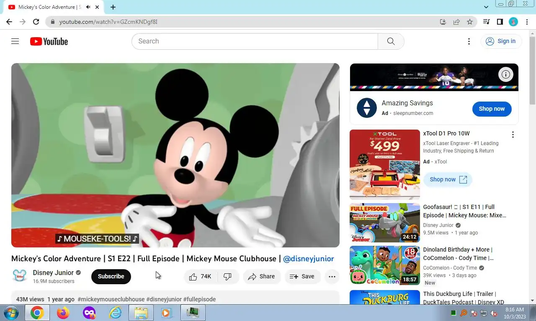Bookmark this page with star icon
The image size is (536, 321).
coord(470,22)
